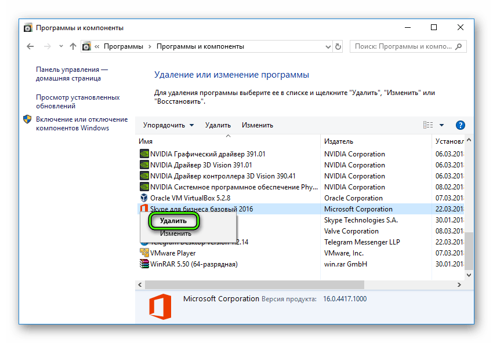493x343 pixels.
Task: Select the NVIDIA Системное программное обеспечение icon
Action: point(144,187)
